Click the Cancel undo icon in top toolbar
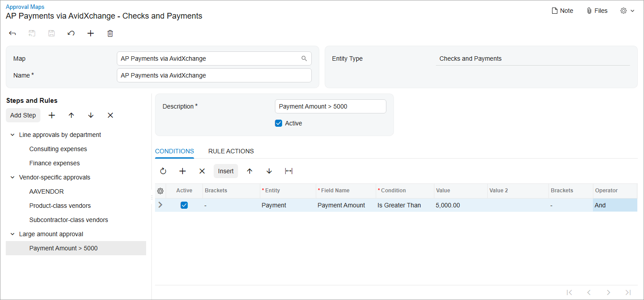 pos(71,33)
